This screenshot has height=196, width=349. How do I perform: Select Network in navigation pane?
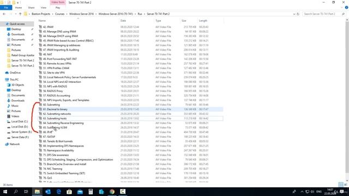(15, 144)
